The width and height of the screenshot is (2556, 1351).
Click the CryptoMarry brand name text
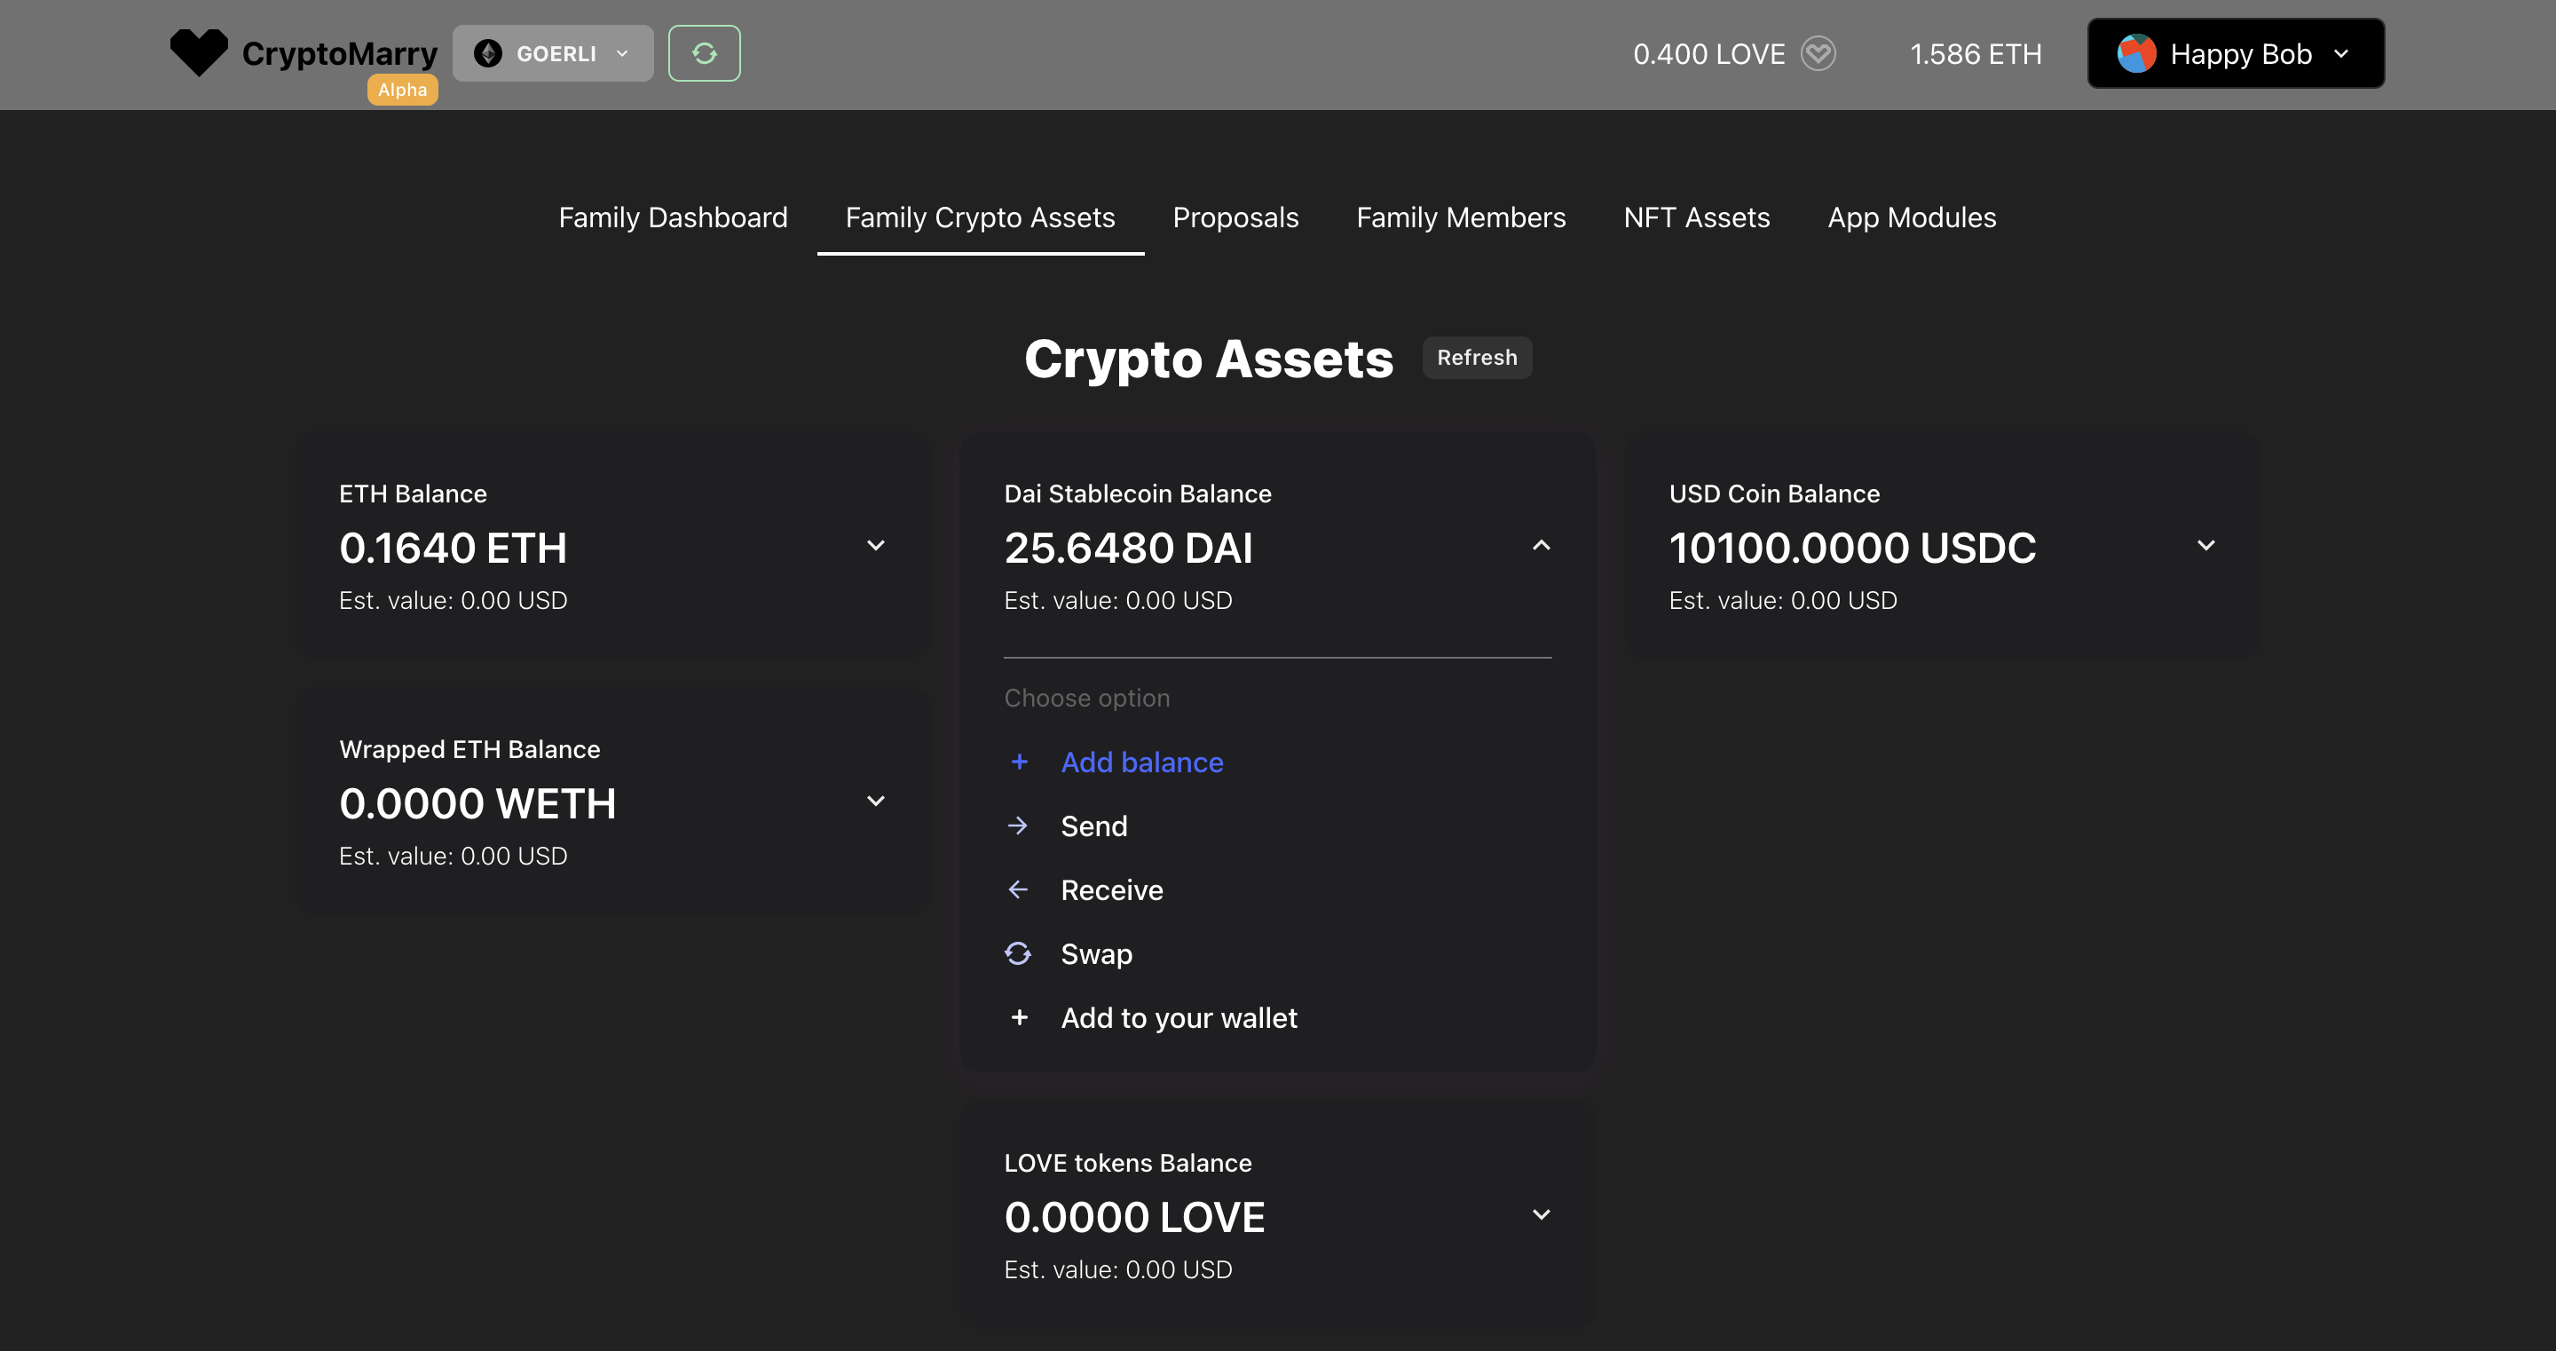(339, 53)
